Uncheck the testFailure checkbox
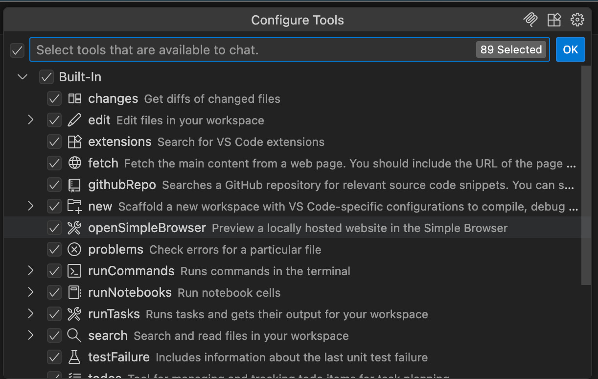598x379 pixels. [x=54, y=357]
